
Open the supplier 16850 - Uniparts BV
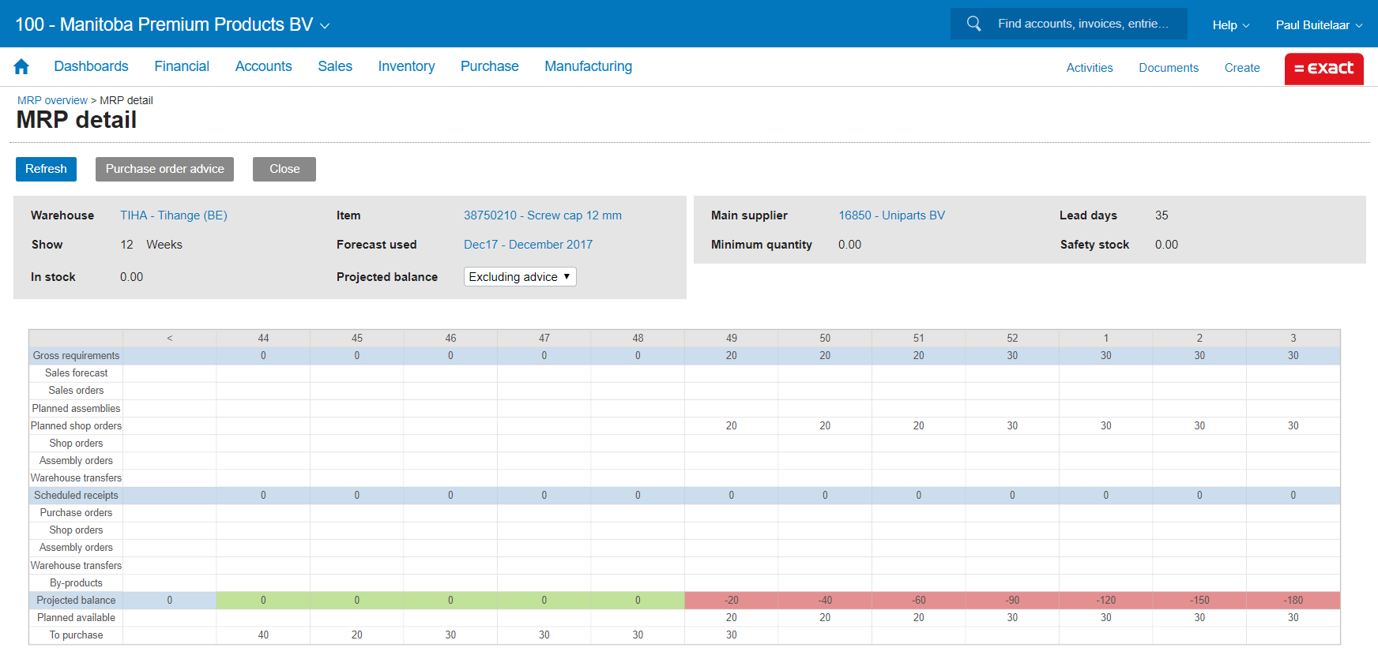coord(891,215)
